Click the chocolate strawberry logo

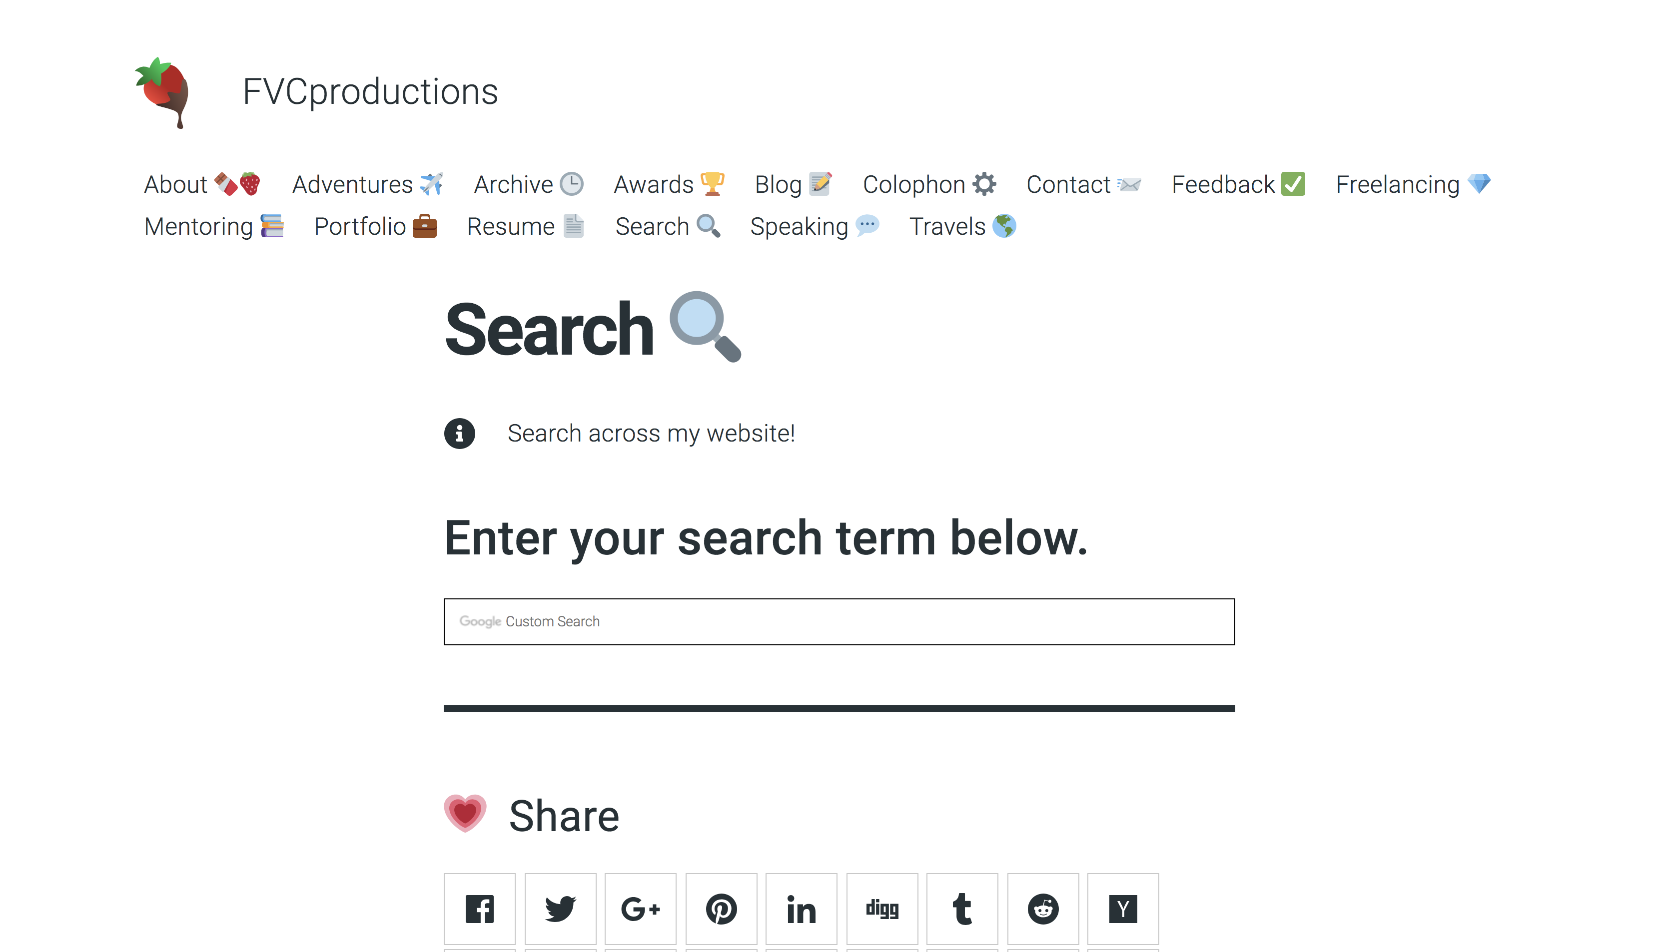point(162,92)
